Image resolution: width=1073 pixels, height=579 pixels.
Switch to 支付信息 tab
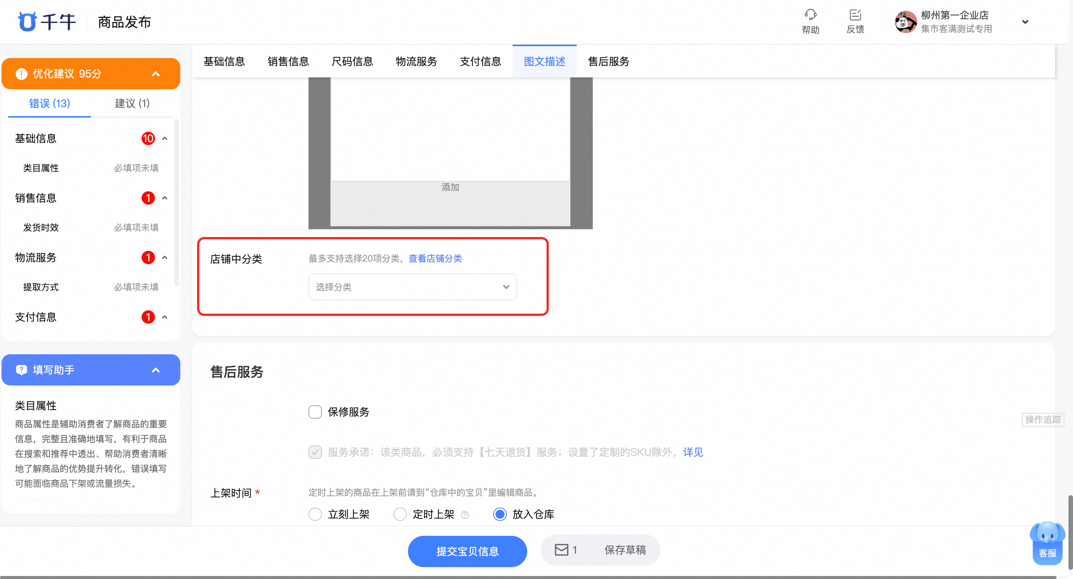point(481,61)
